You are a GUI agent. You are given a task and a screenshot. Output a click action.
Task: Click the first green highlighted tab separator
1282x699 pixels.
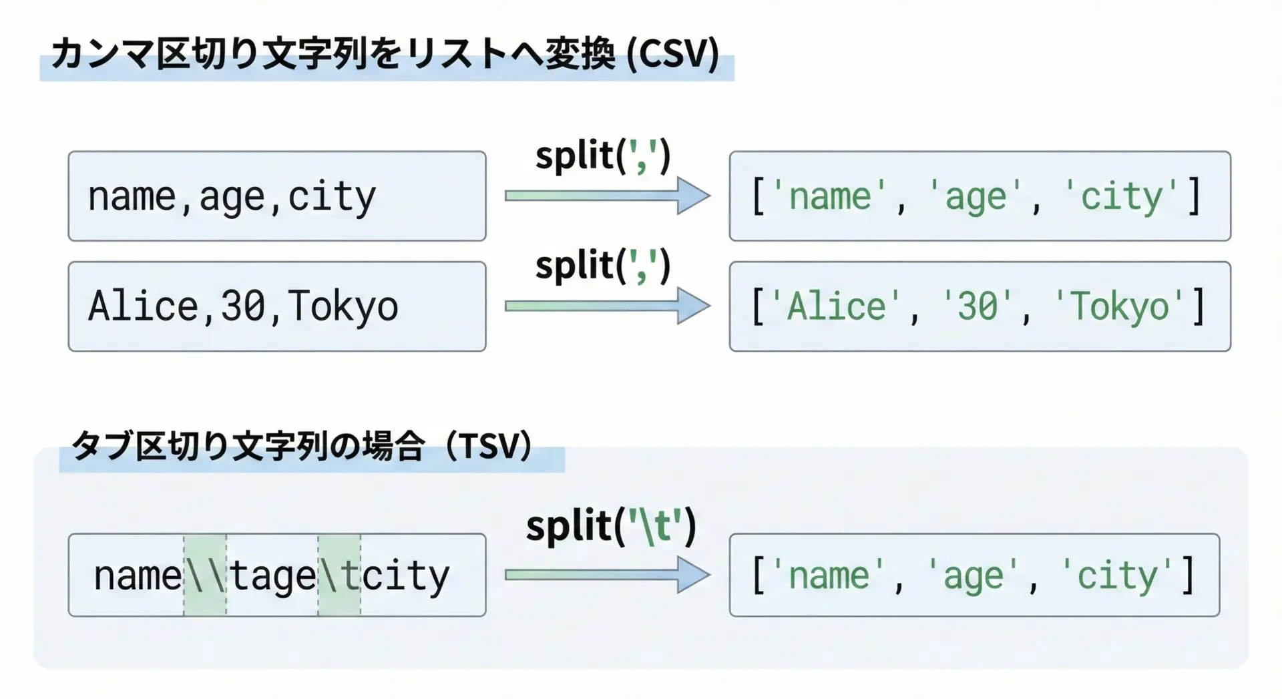tap(205, 575)
